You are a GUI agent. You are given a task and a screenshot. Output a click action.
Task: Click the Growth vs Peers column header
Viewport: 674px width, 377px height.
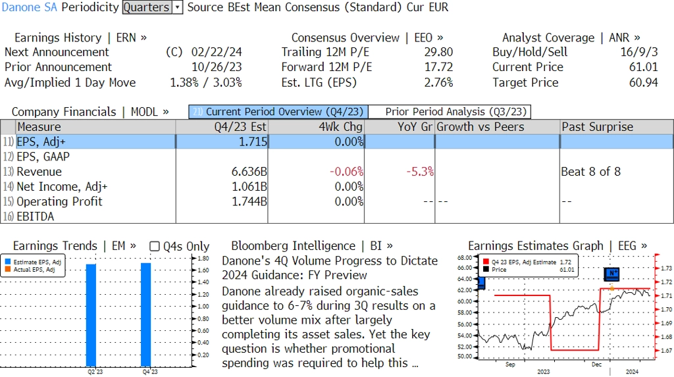point(498,127)
